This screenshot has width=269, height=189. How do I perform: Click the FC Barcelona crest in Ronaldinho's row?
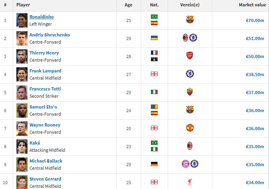coord(190,20)
